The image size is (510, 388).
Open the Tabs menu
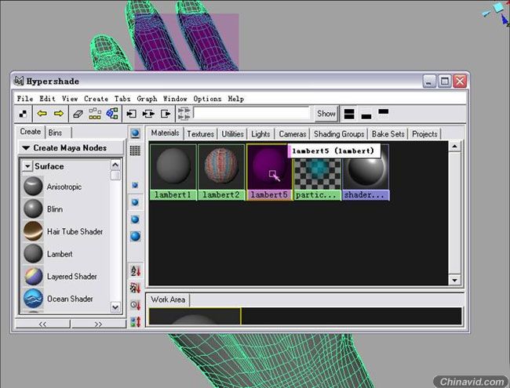pyautogui.click(x=122, y=99)
